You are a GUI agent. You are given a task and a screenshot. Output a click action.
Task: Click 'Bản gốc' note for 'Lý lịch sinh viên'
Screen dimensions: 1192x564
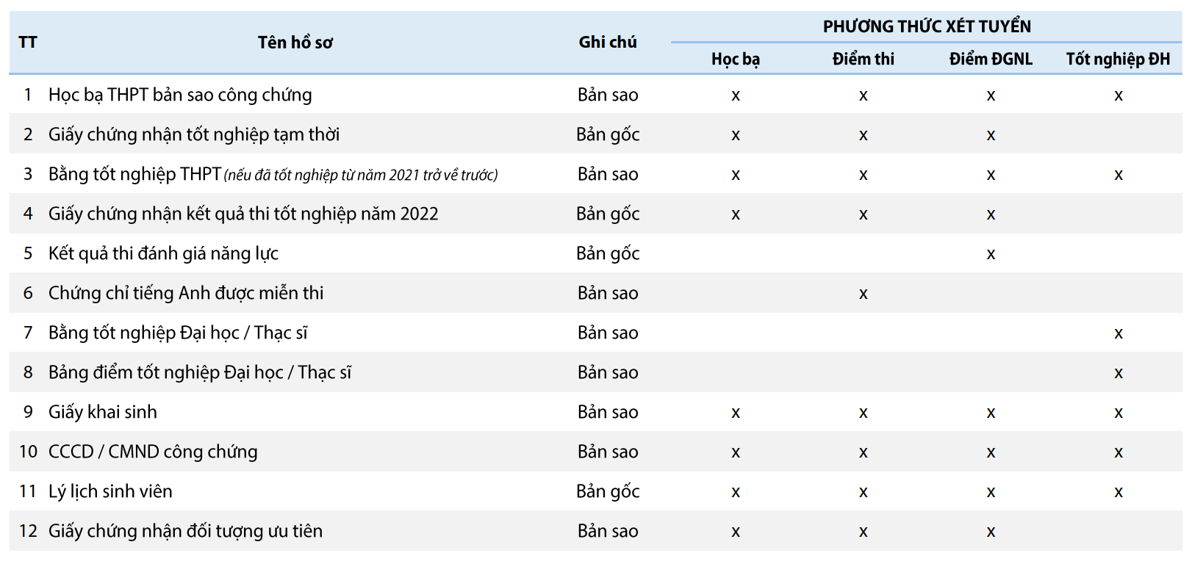(x=608, y=491)
